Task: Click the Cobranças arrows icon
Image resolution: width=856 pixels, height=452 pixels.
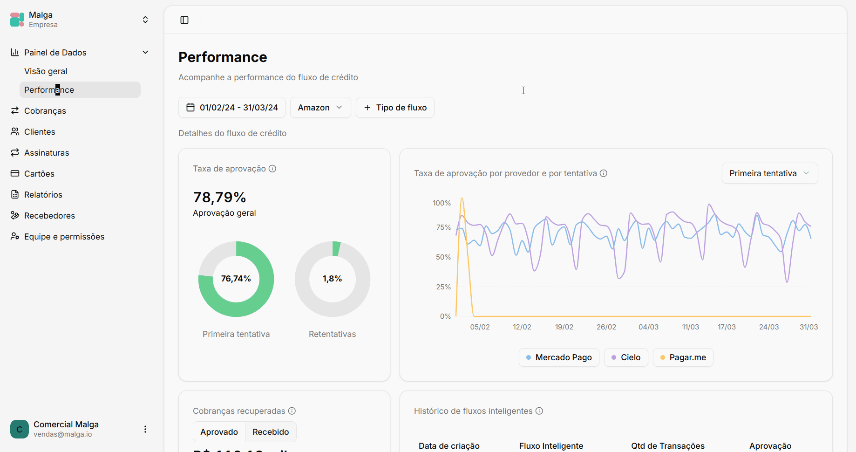Action: coord(15,110)
